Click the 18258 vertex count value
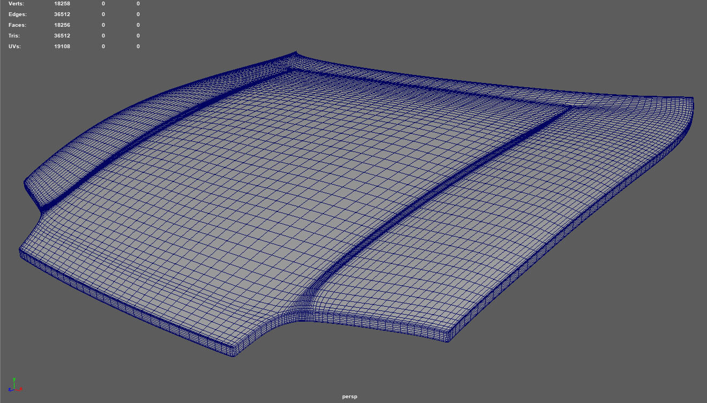707x403 pixels. coord(62,4)
